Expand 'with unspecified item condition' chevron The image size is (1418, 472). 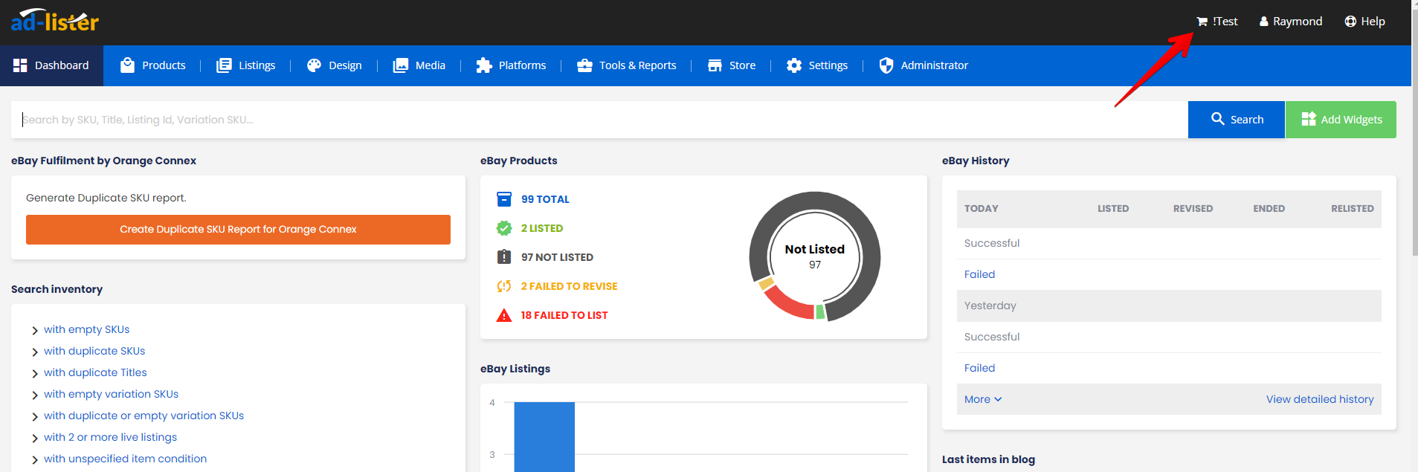[35, 460]
